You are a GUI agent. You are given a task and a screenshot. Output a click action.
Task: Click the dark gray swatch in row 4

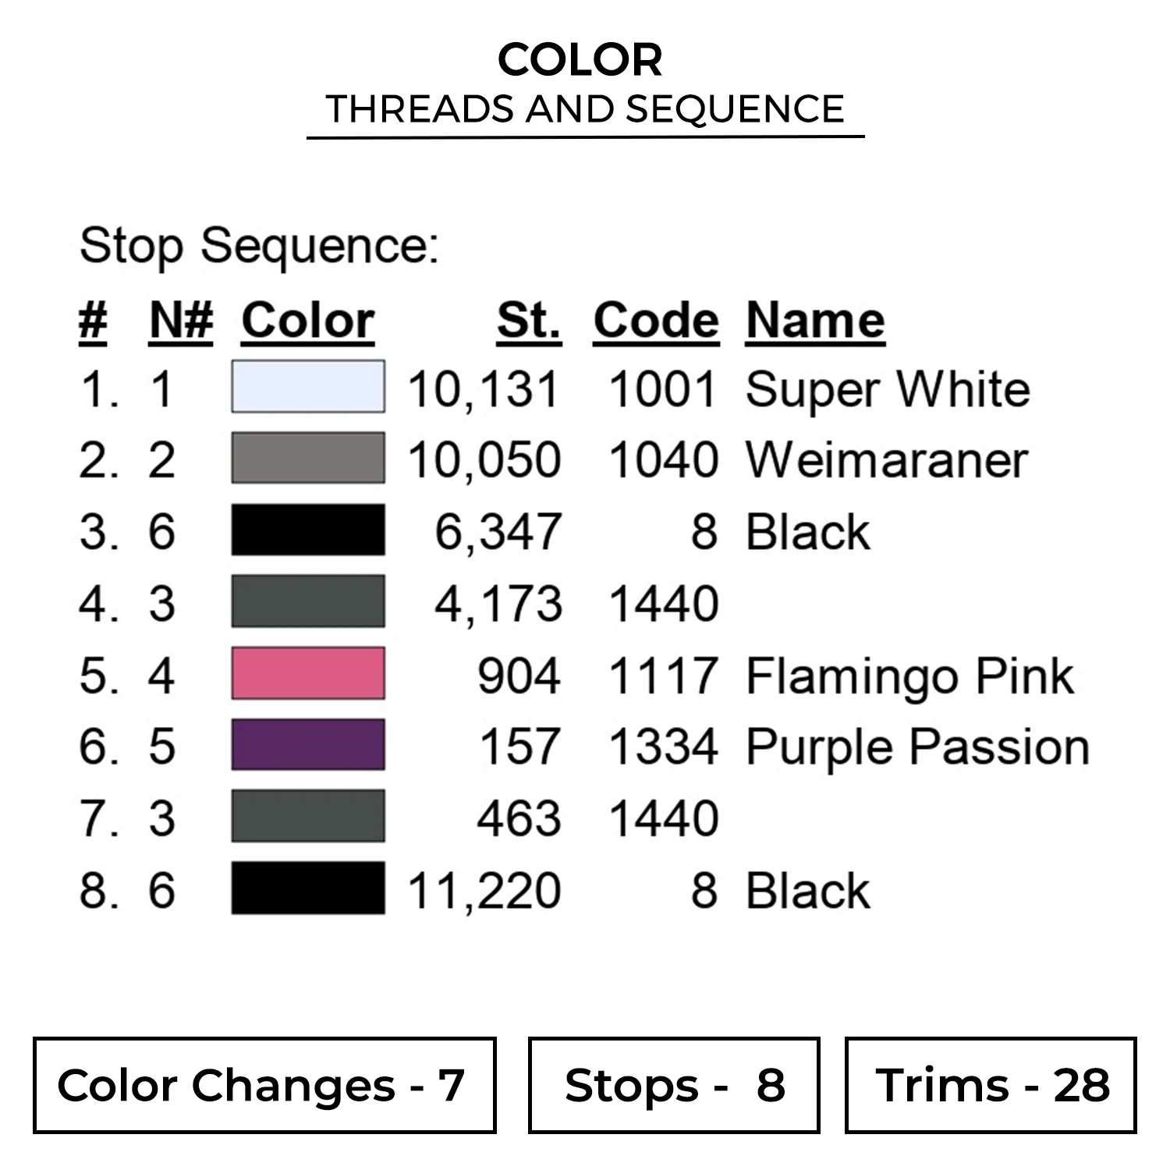point(308,601)
